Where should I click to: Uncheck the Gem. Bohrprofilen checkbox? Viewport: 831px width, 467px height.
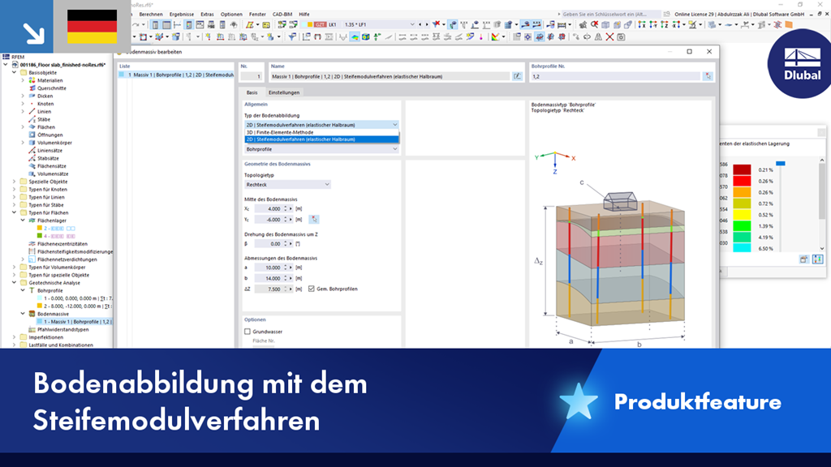point(311,289)
